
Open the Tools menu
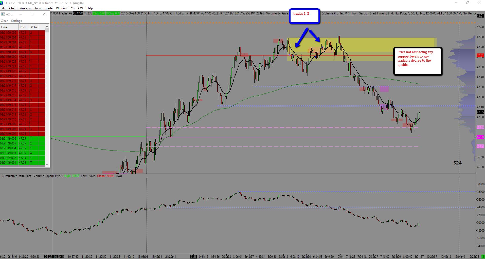[x=38, y=8]
